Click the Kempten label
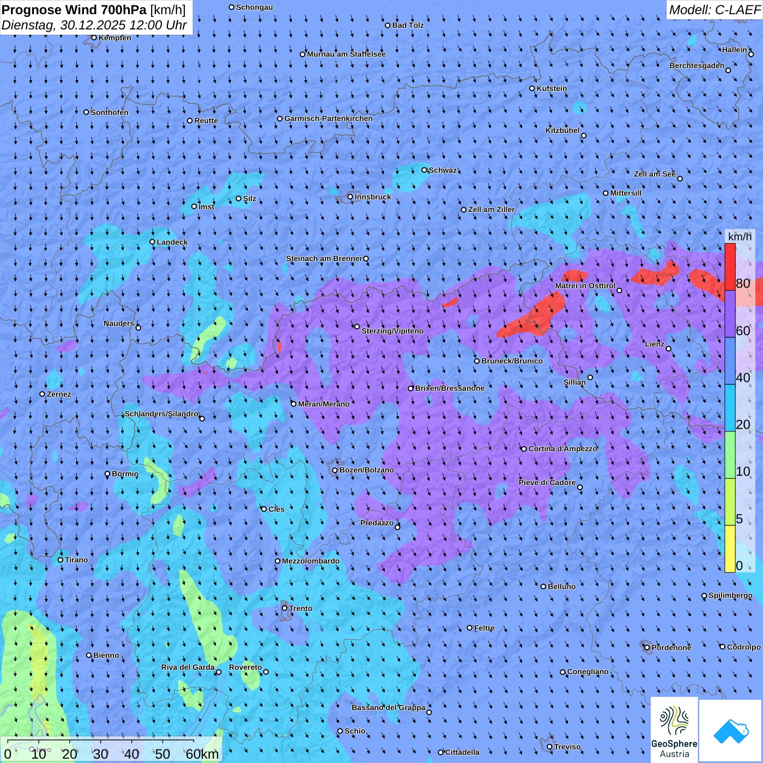763x763 pixels. pos(115,38)
